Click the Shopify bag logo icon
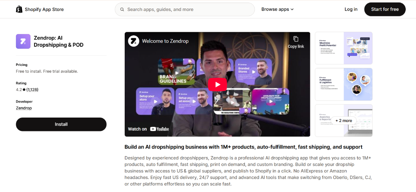This screenshot has width=416, height=192. (19, 9)
